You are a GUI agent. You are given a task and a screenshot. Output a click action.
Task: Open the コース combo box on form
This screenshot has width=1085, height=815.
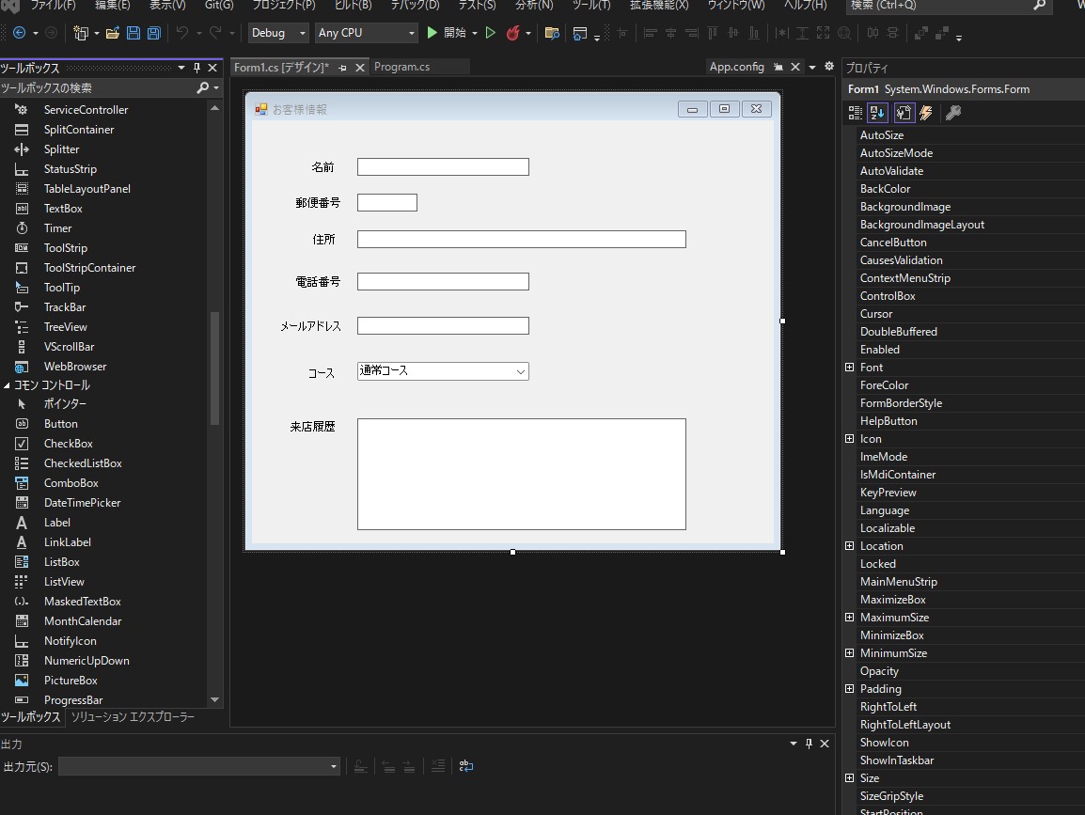521,371
